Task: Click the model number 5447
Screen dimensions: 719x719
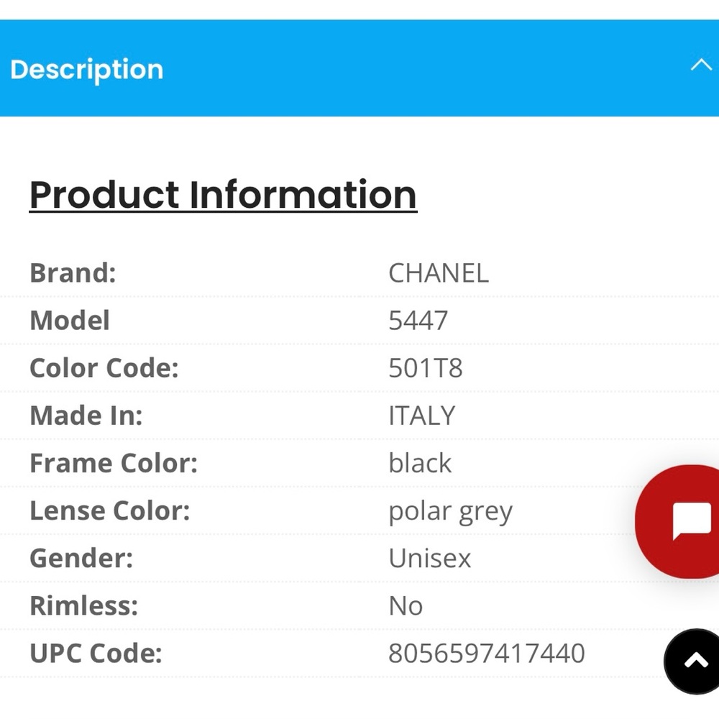Action: [x=418, y=321]
